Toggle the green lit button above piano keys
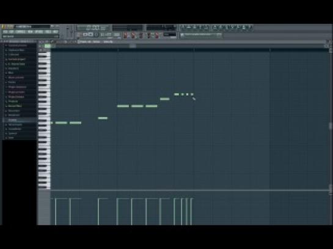 48,46
